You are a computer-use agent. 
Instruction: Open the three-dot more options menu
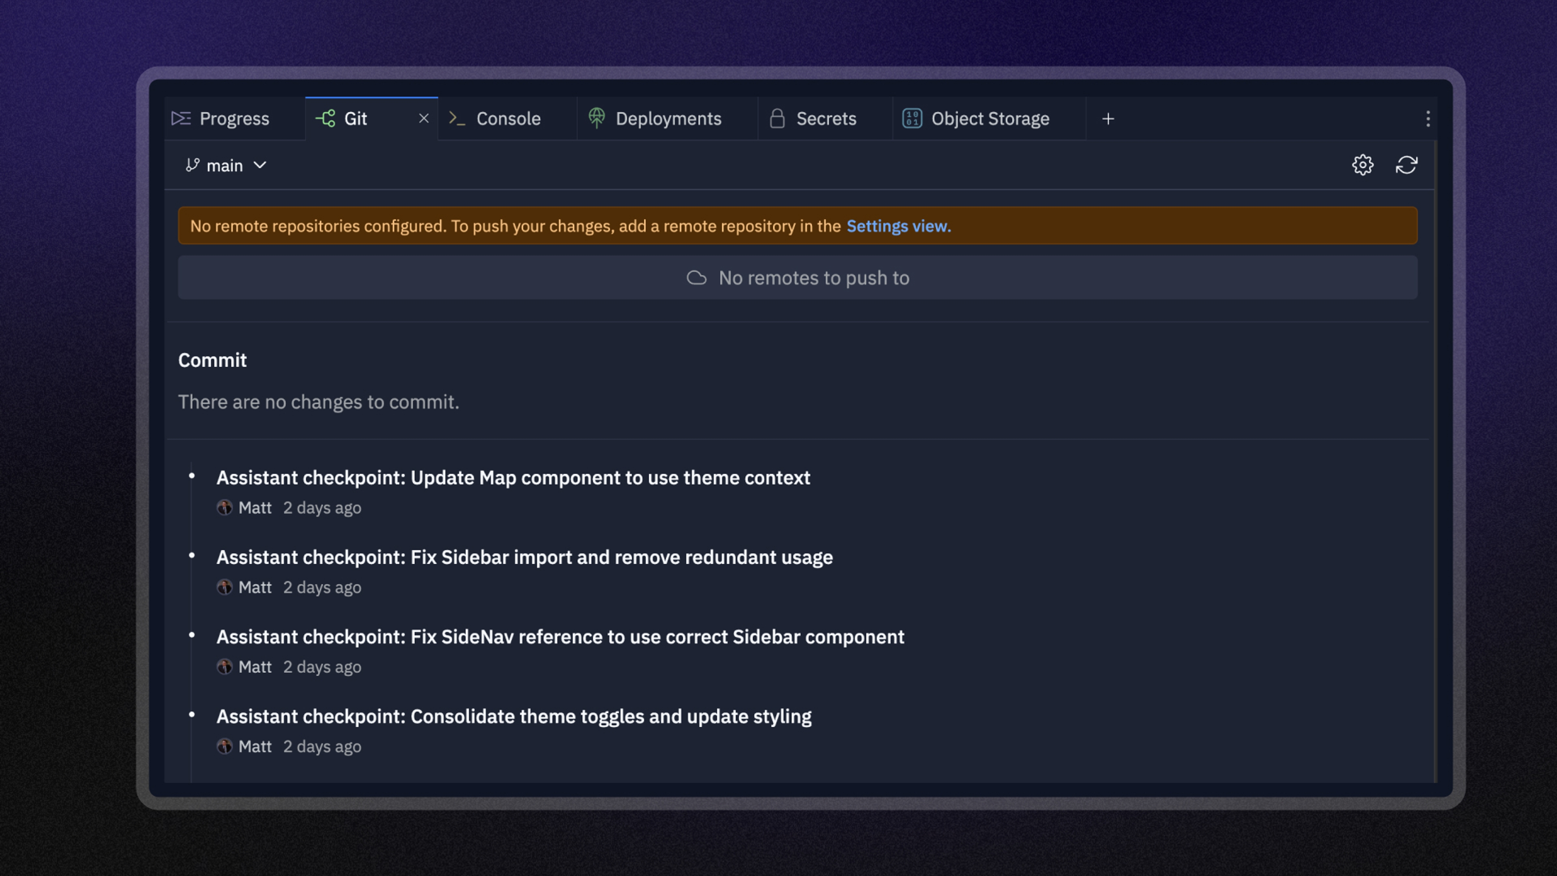pos(1428,119)
